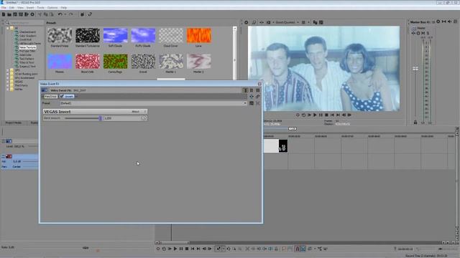460x258 pixels.
Task: Click Play button in bottom timeline transport
Action: pos(175,249)
